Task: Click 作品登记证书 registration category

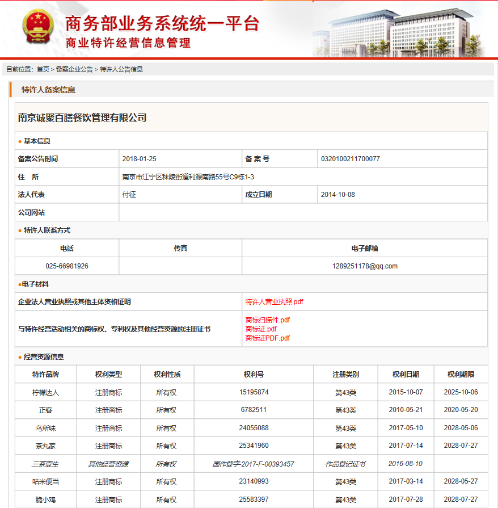Action: click(345, 464)
